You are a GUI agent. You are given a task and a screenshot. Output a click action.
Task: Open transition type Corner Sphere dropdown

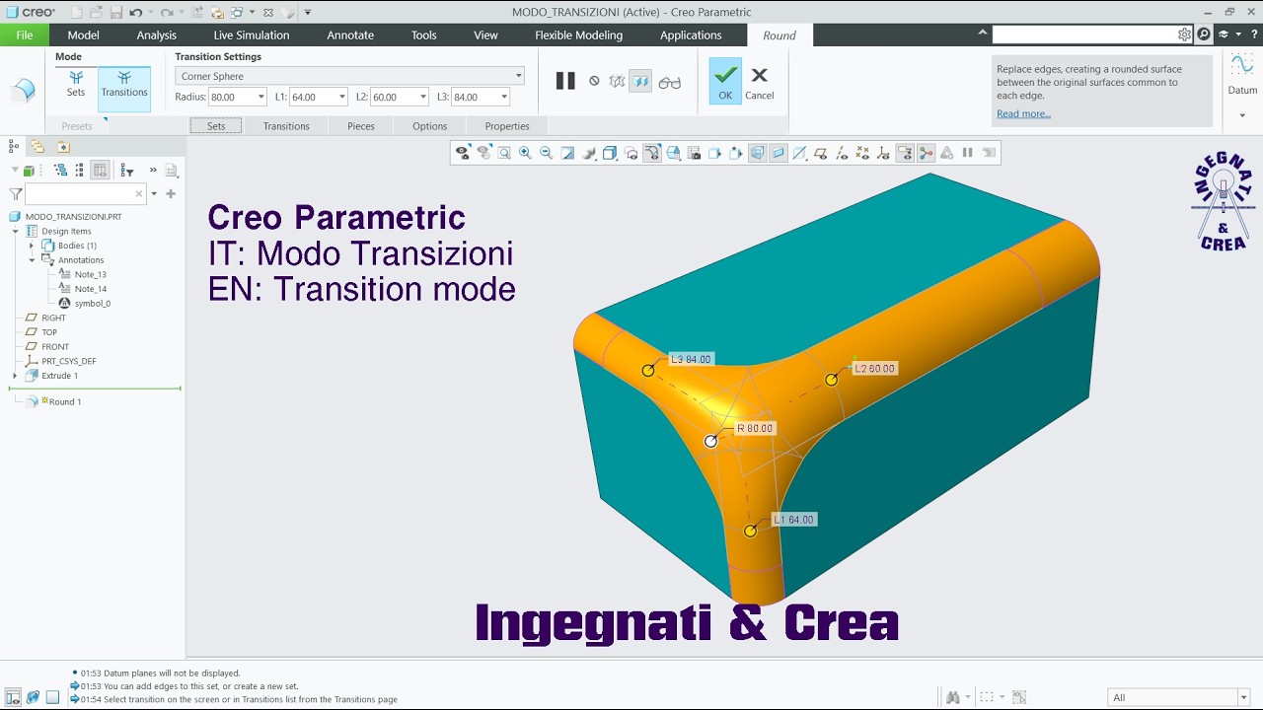[518, 76]
